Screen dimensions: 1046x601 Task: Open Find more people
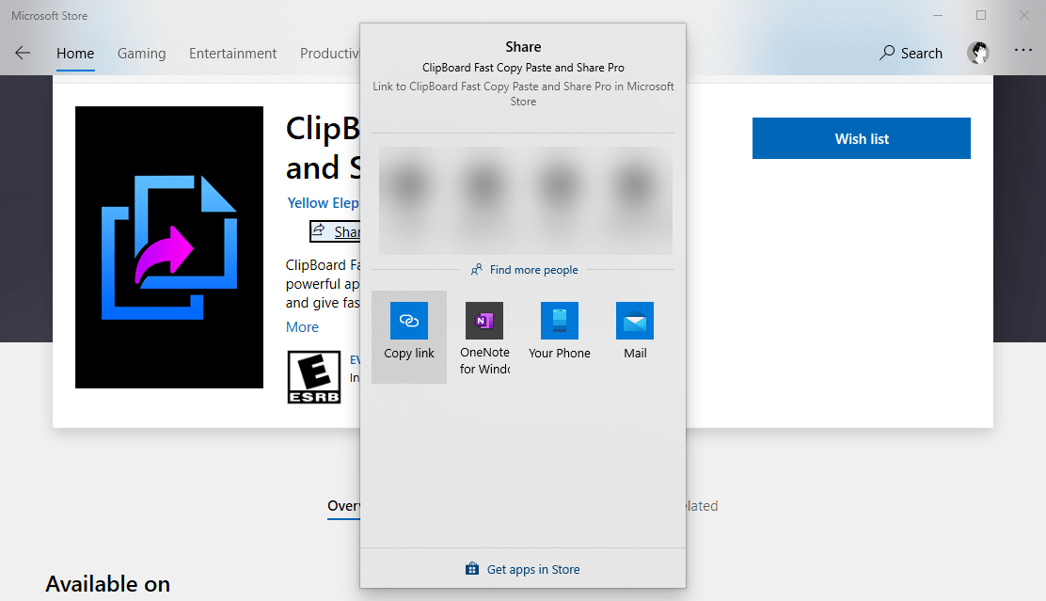tap(524, 270)
